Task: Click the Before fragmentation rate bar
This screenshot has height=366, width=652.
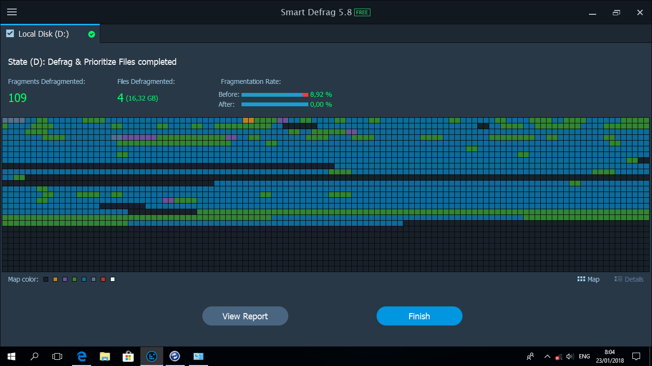Action: 274,94
